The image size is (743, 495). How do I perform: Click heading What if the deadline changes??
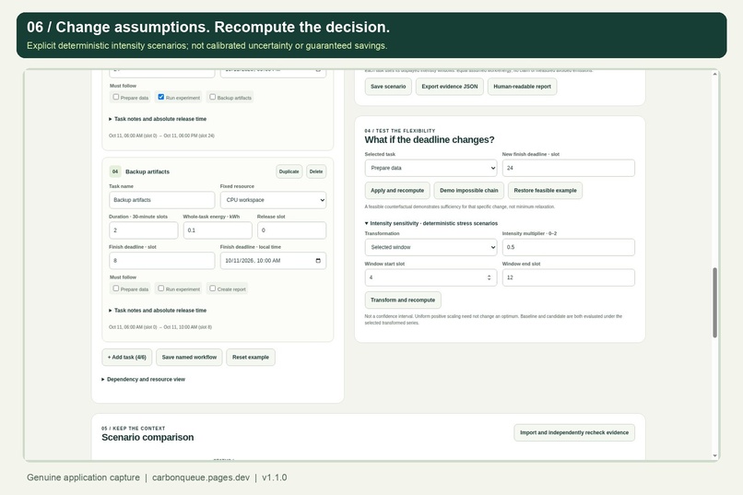click(x=430, y=140)
